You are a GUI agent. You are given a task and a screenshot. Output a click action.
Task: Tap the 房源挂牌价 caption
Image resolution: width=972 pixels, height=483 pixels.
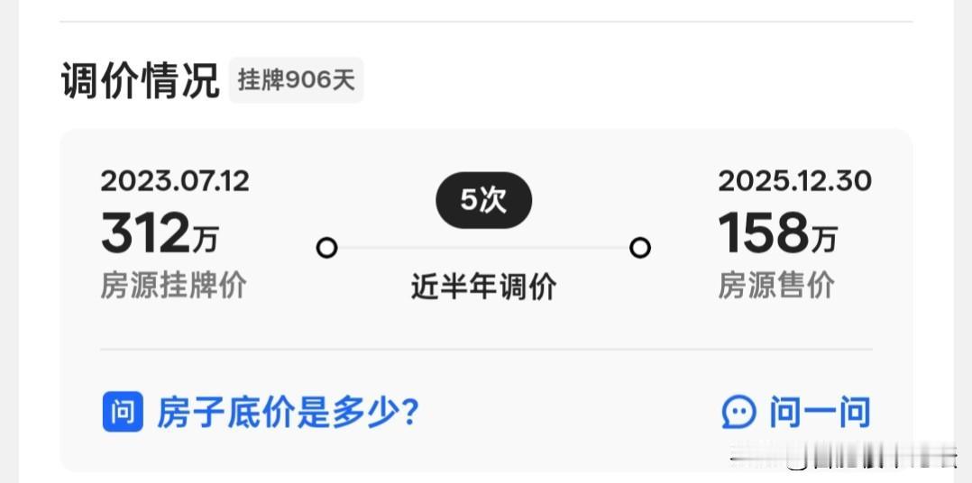(173, 286)
